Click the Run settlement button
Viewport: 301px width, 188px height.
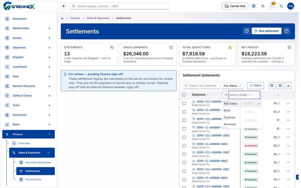coord(267,31)
